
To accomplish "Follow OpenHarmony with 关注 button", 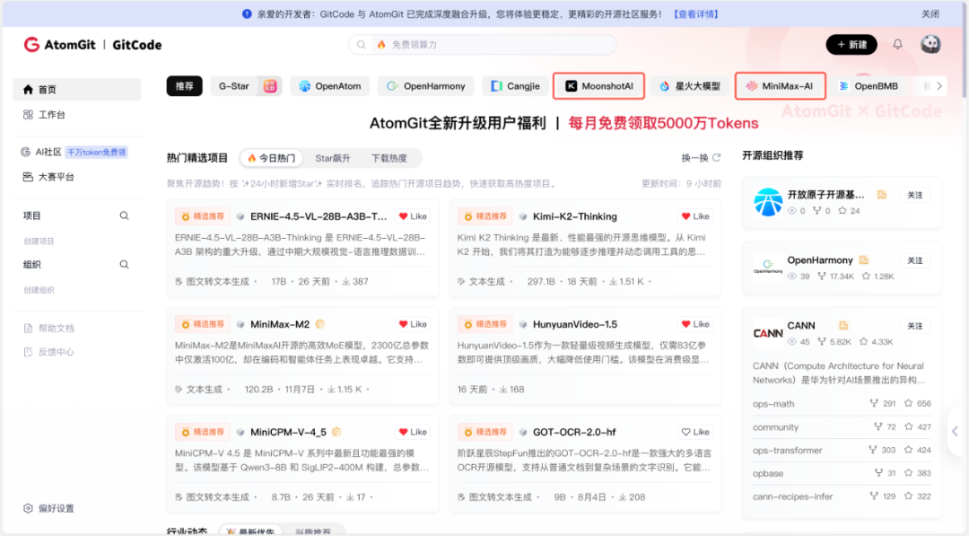I will (914, 260).
